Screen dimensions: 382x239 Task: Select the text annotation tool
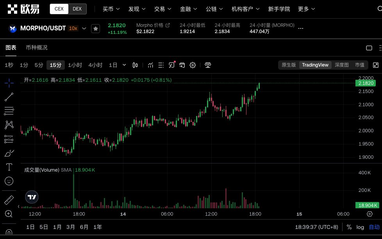pos(9,167)
